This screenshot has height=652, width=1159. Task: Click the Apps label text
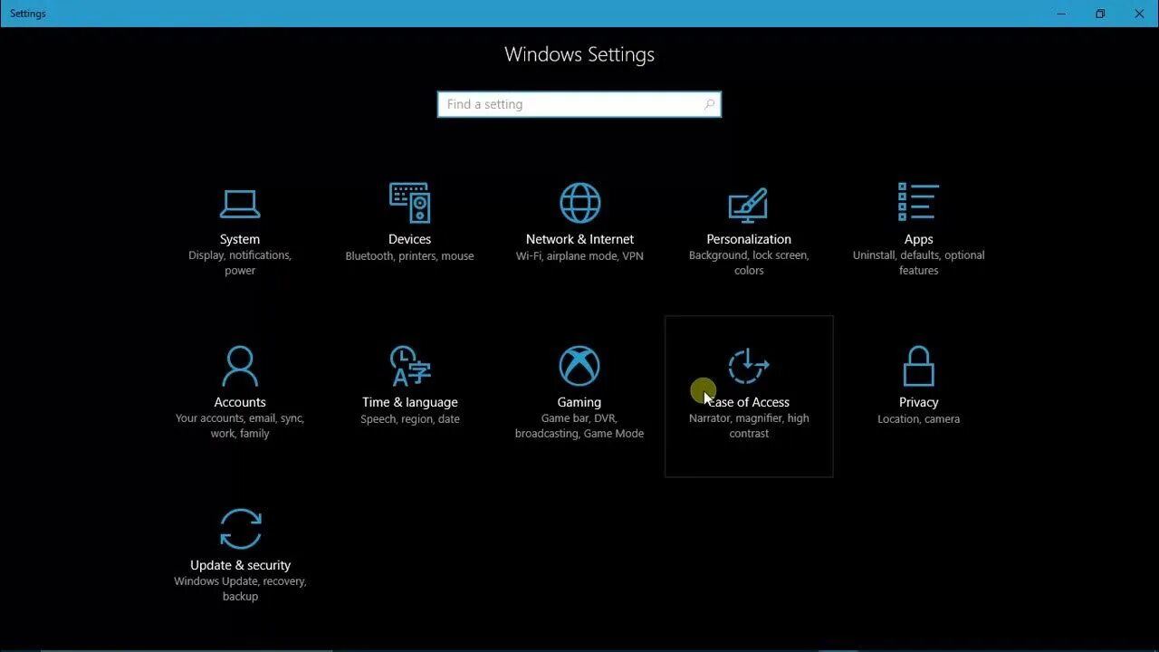(918, 239)
